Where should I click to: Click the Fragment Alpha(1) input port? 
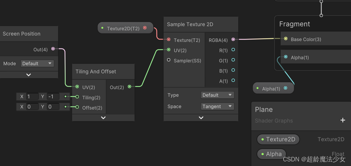(286, 57)
